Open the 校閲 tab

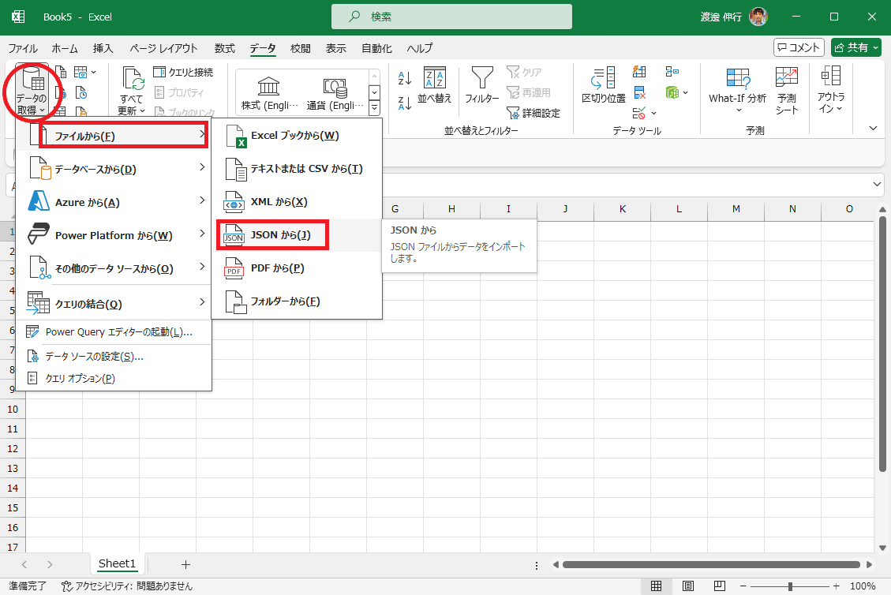[x=301, y=48]
